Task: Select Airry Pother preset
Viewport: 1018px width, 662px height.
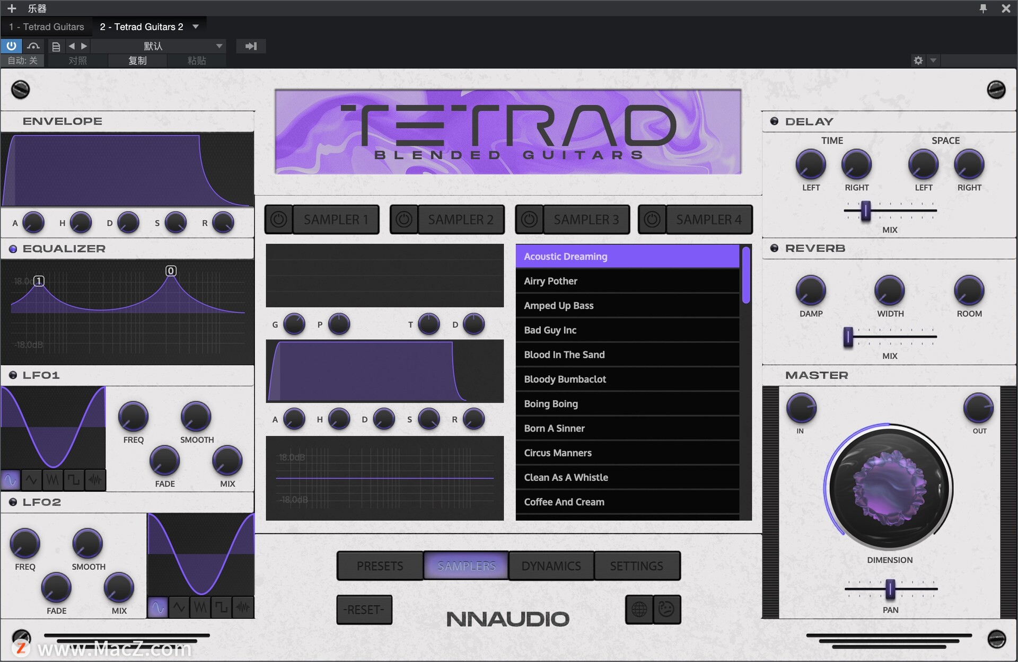Action: (x=627, y=281)
